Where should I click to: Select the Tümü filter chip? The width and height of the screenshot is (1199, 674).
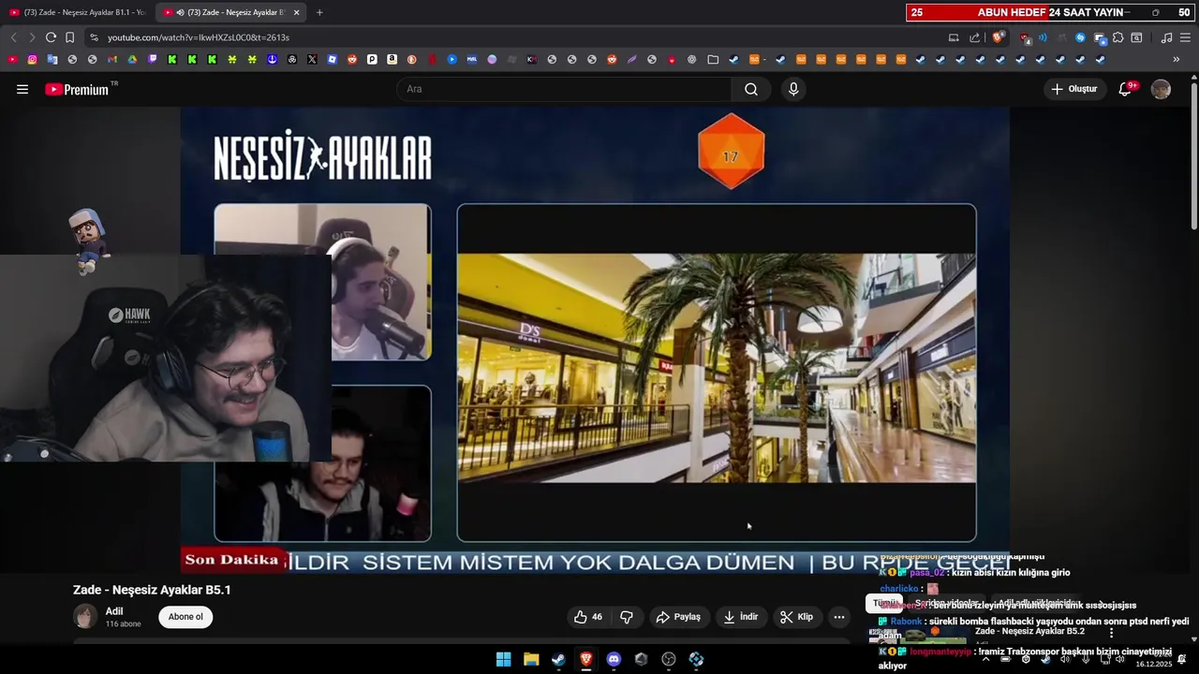coord(884,604)
